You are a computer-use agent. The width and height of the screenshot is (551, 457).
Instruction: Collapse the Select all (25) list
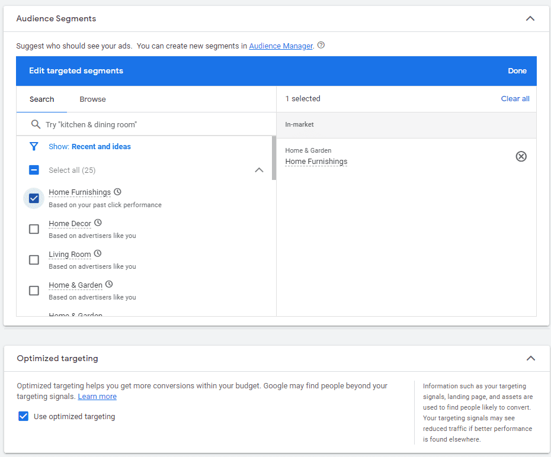click(x=259, y=170)
